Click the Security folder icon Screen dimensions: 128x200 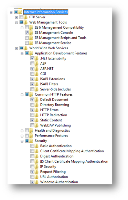tap(31, 141)
